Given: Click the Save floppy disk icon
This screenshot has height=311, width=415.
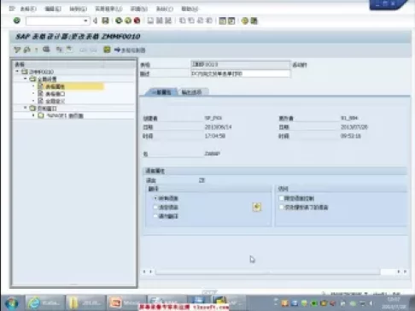Looking at the screenshot, I should [x=105, y=21].
